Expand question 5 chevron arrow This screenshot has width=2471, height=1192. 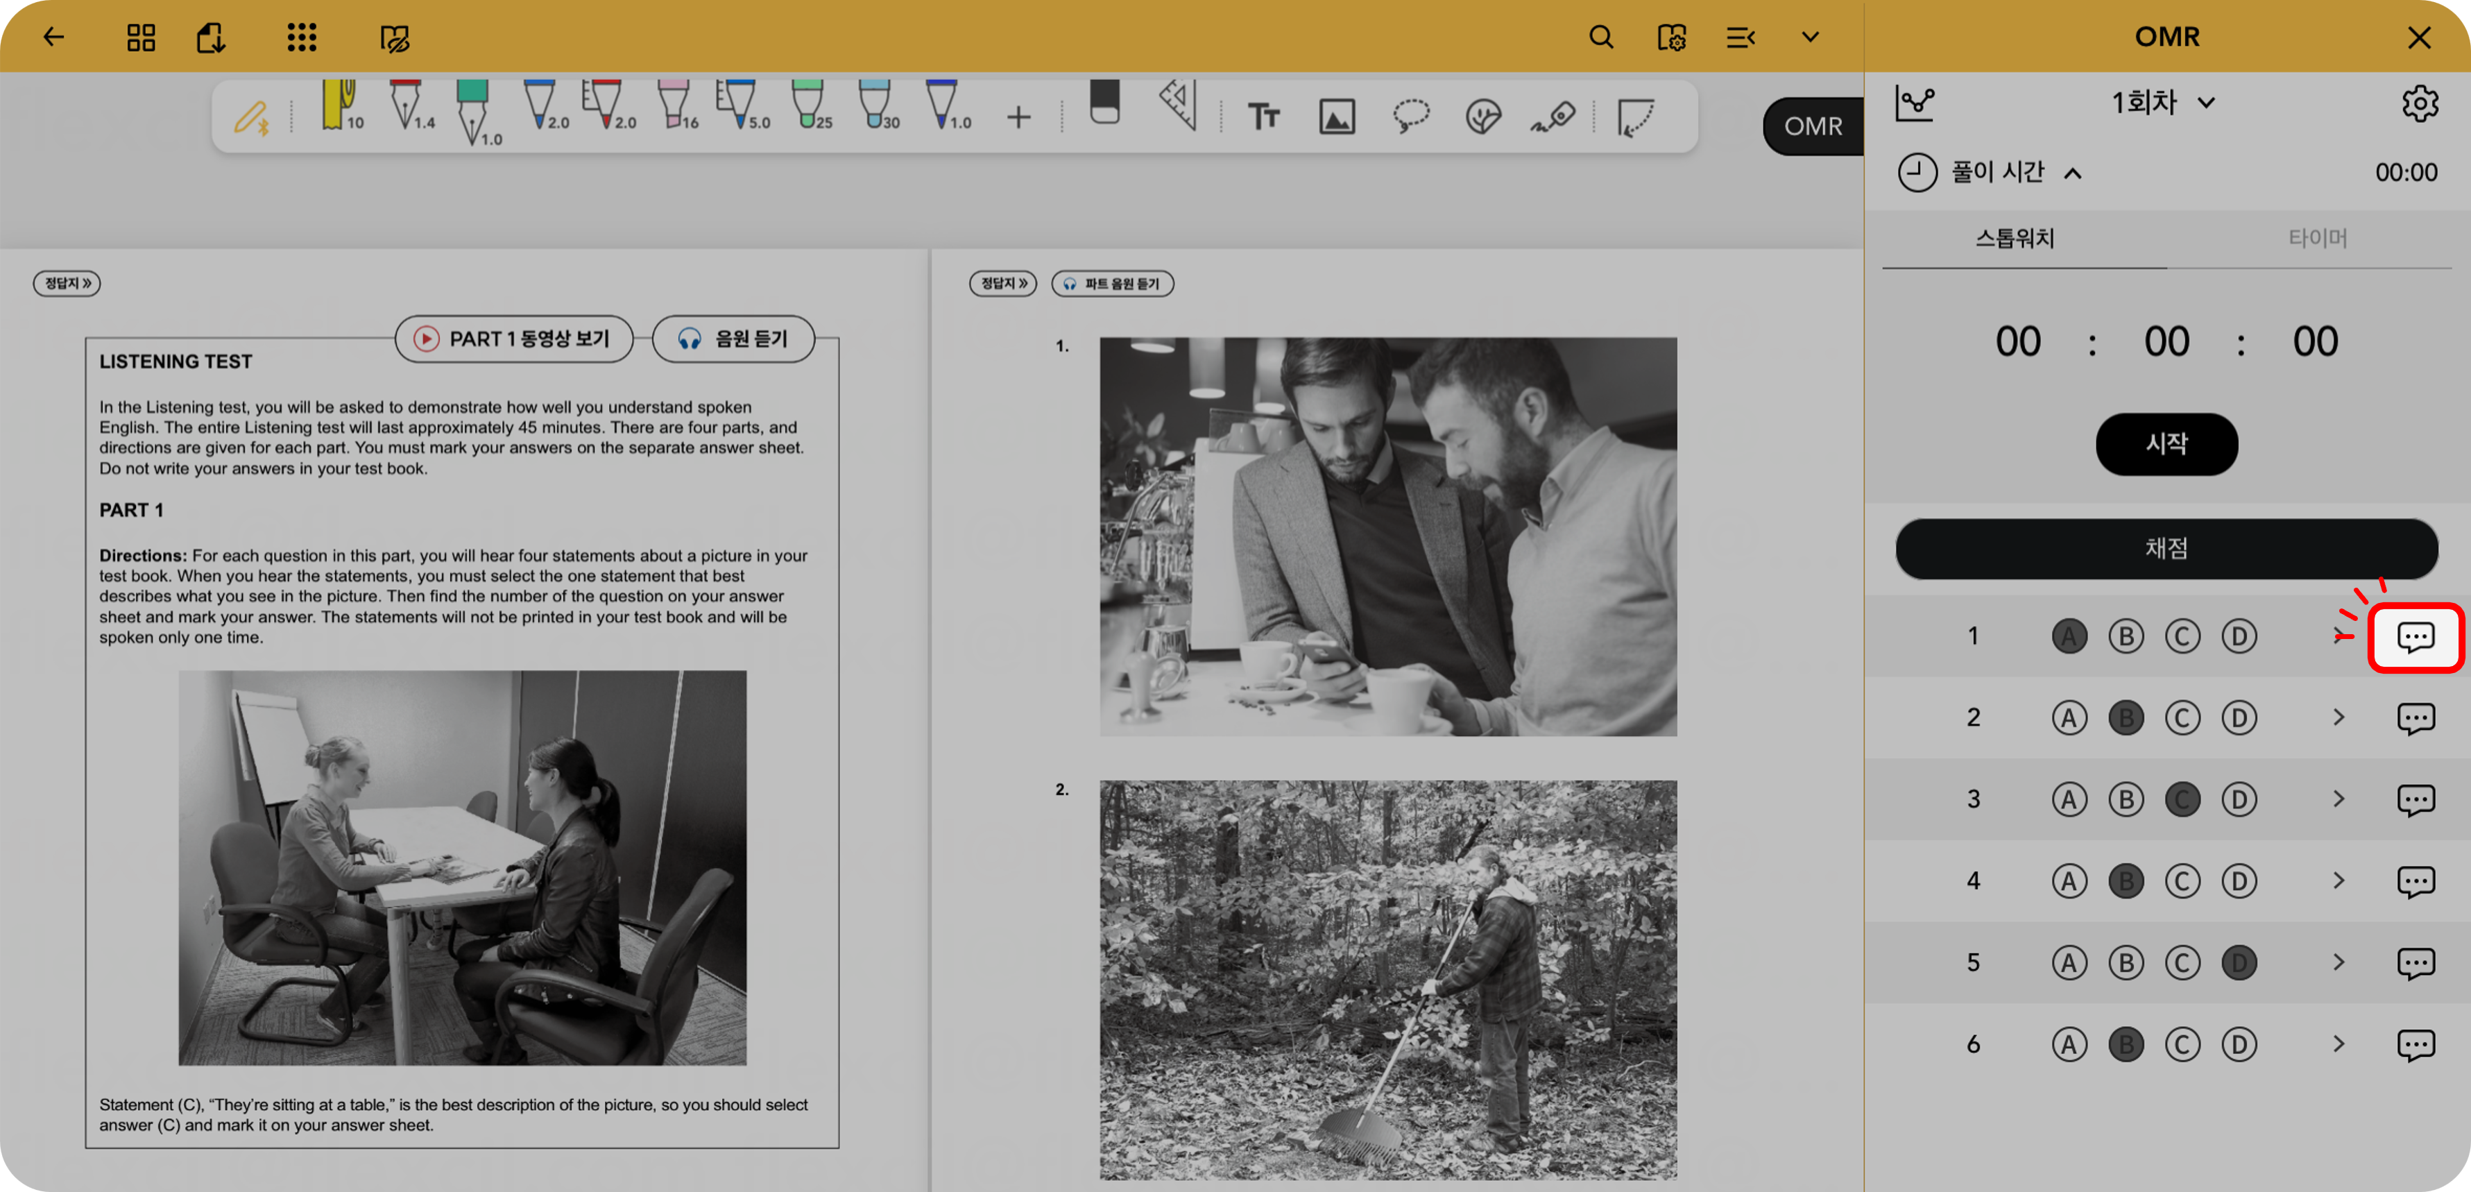(x=2339, y=962)
